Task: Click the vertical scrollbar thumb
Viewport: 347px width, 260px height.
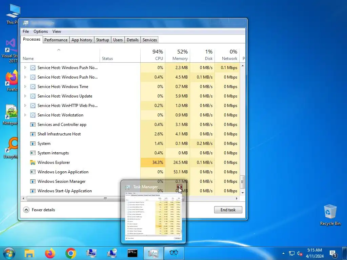Action: click(243, 182)
